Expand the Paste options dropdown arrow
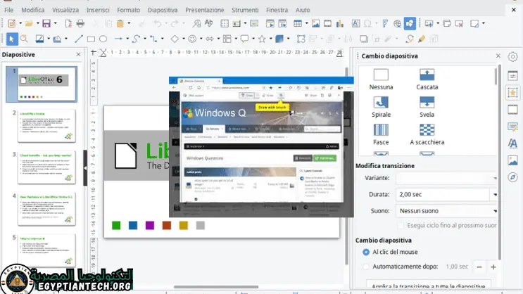 click(129, 23)
